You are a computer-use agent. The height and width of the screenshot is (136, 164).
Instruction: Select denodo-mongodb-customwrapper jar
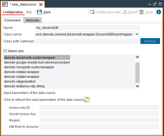(29, 67)
